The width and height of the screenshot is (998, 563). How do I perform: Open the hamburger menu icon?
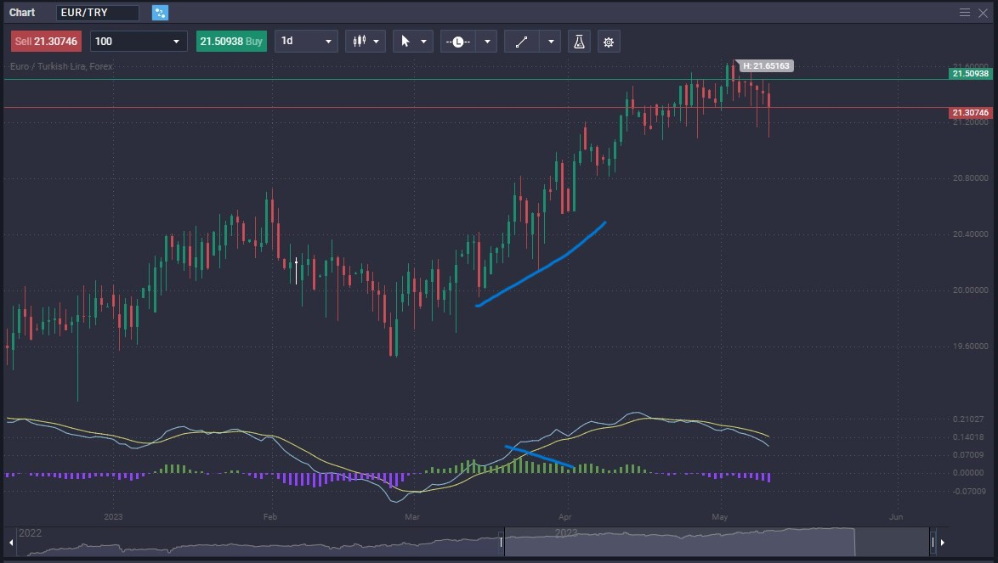pos(965,12)
